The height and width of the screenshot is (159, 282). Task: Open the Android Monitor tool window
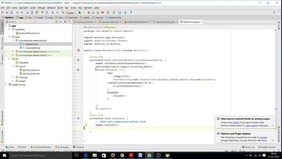[x=41, y=147]
